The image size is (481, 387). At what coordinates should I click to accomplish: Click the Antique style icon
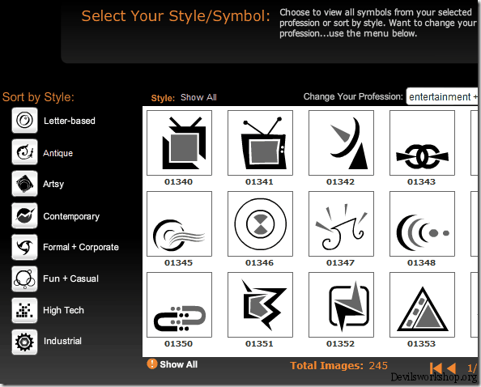point(24,151)
